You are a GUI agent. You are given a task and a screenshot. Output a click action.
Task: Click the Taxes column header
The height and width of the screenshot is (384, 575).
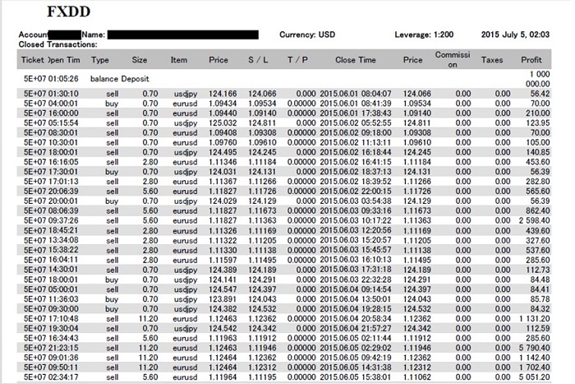[492, 60]
